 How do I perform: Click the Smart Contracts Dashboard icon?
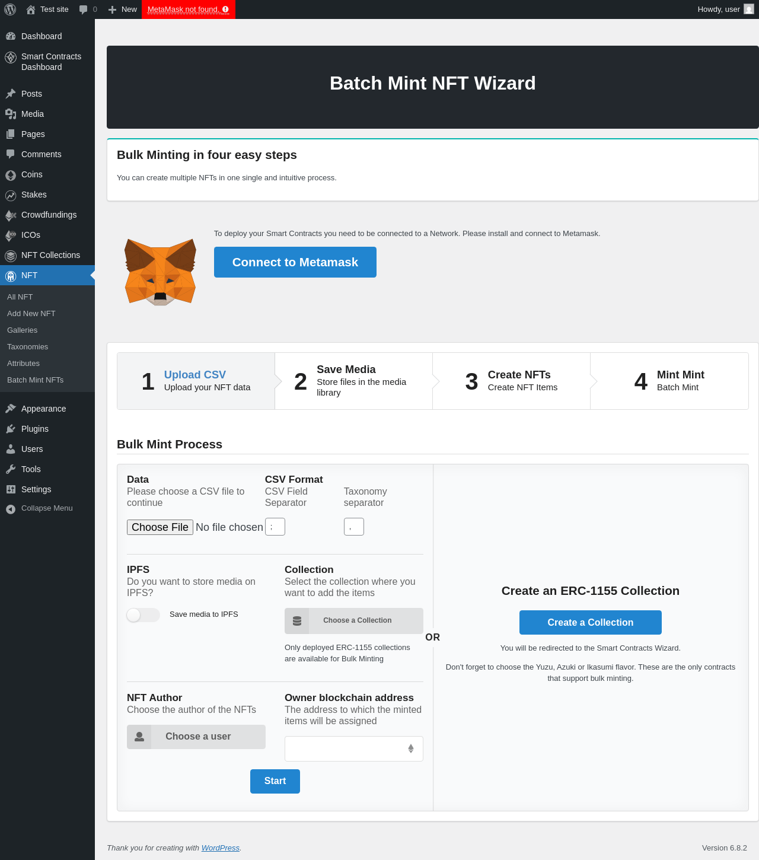(11, 58)
